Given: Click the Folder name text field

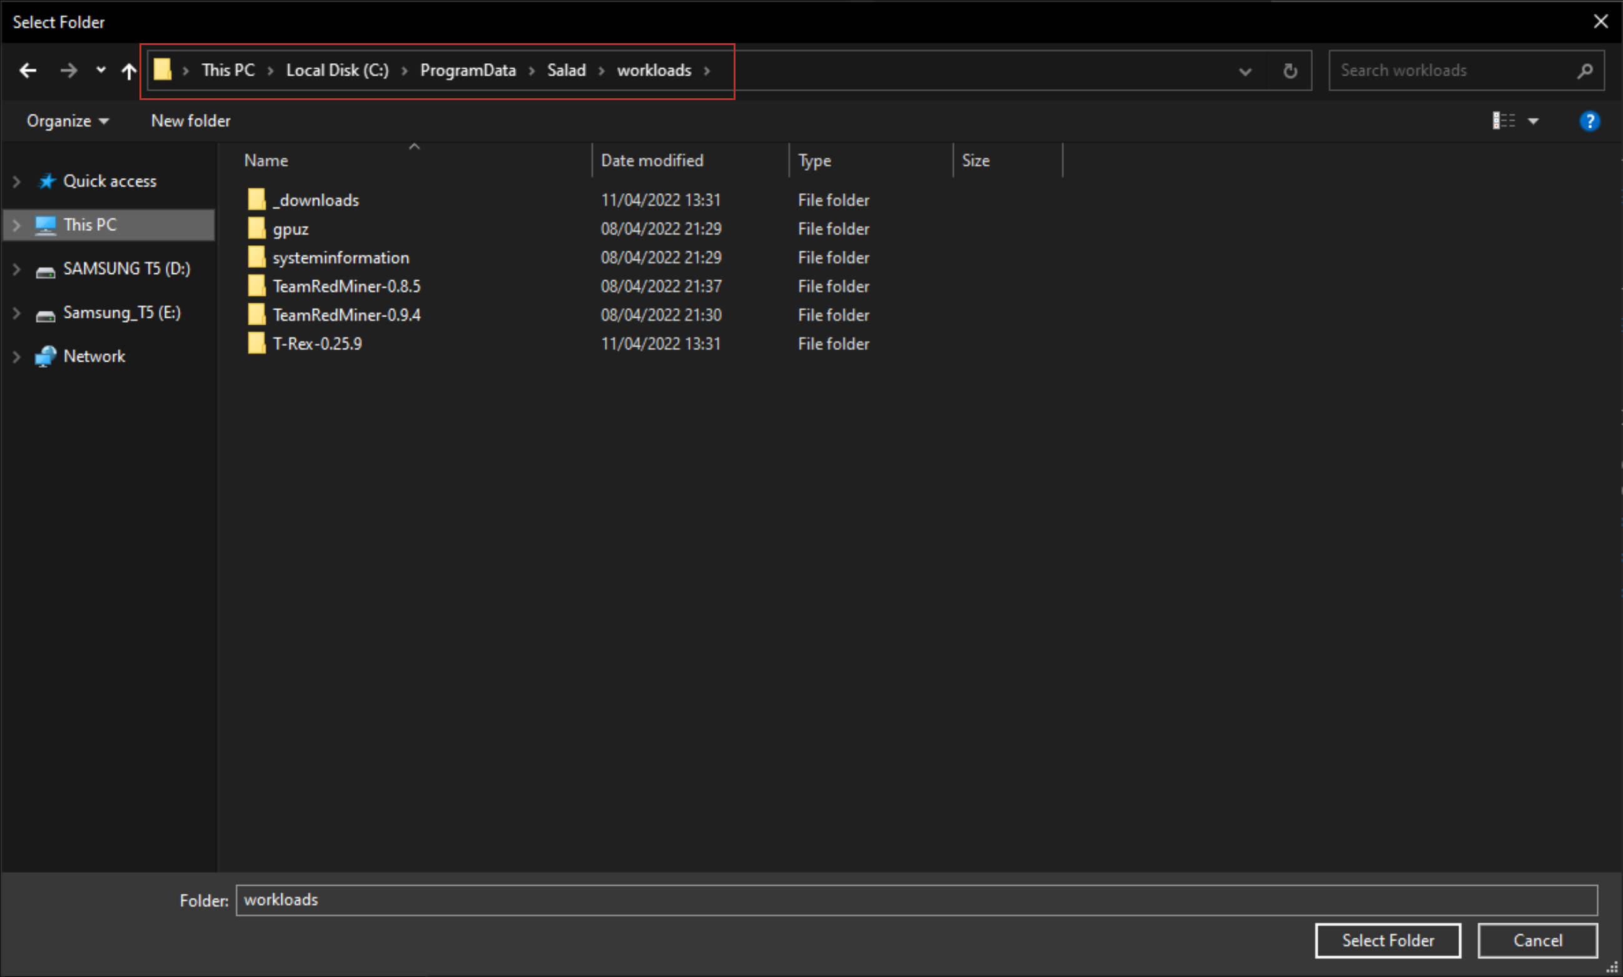Looking at the screenshot, I should tap(916, 900).
